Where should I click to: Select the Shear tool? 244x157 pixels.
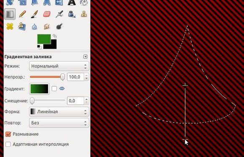tap(34, 3)
